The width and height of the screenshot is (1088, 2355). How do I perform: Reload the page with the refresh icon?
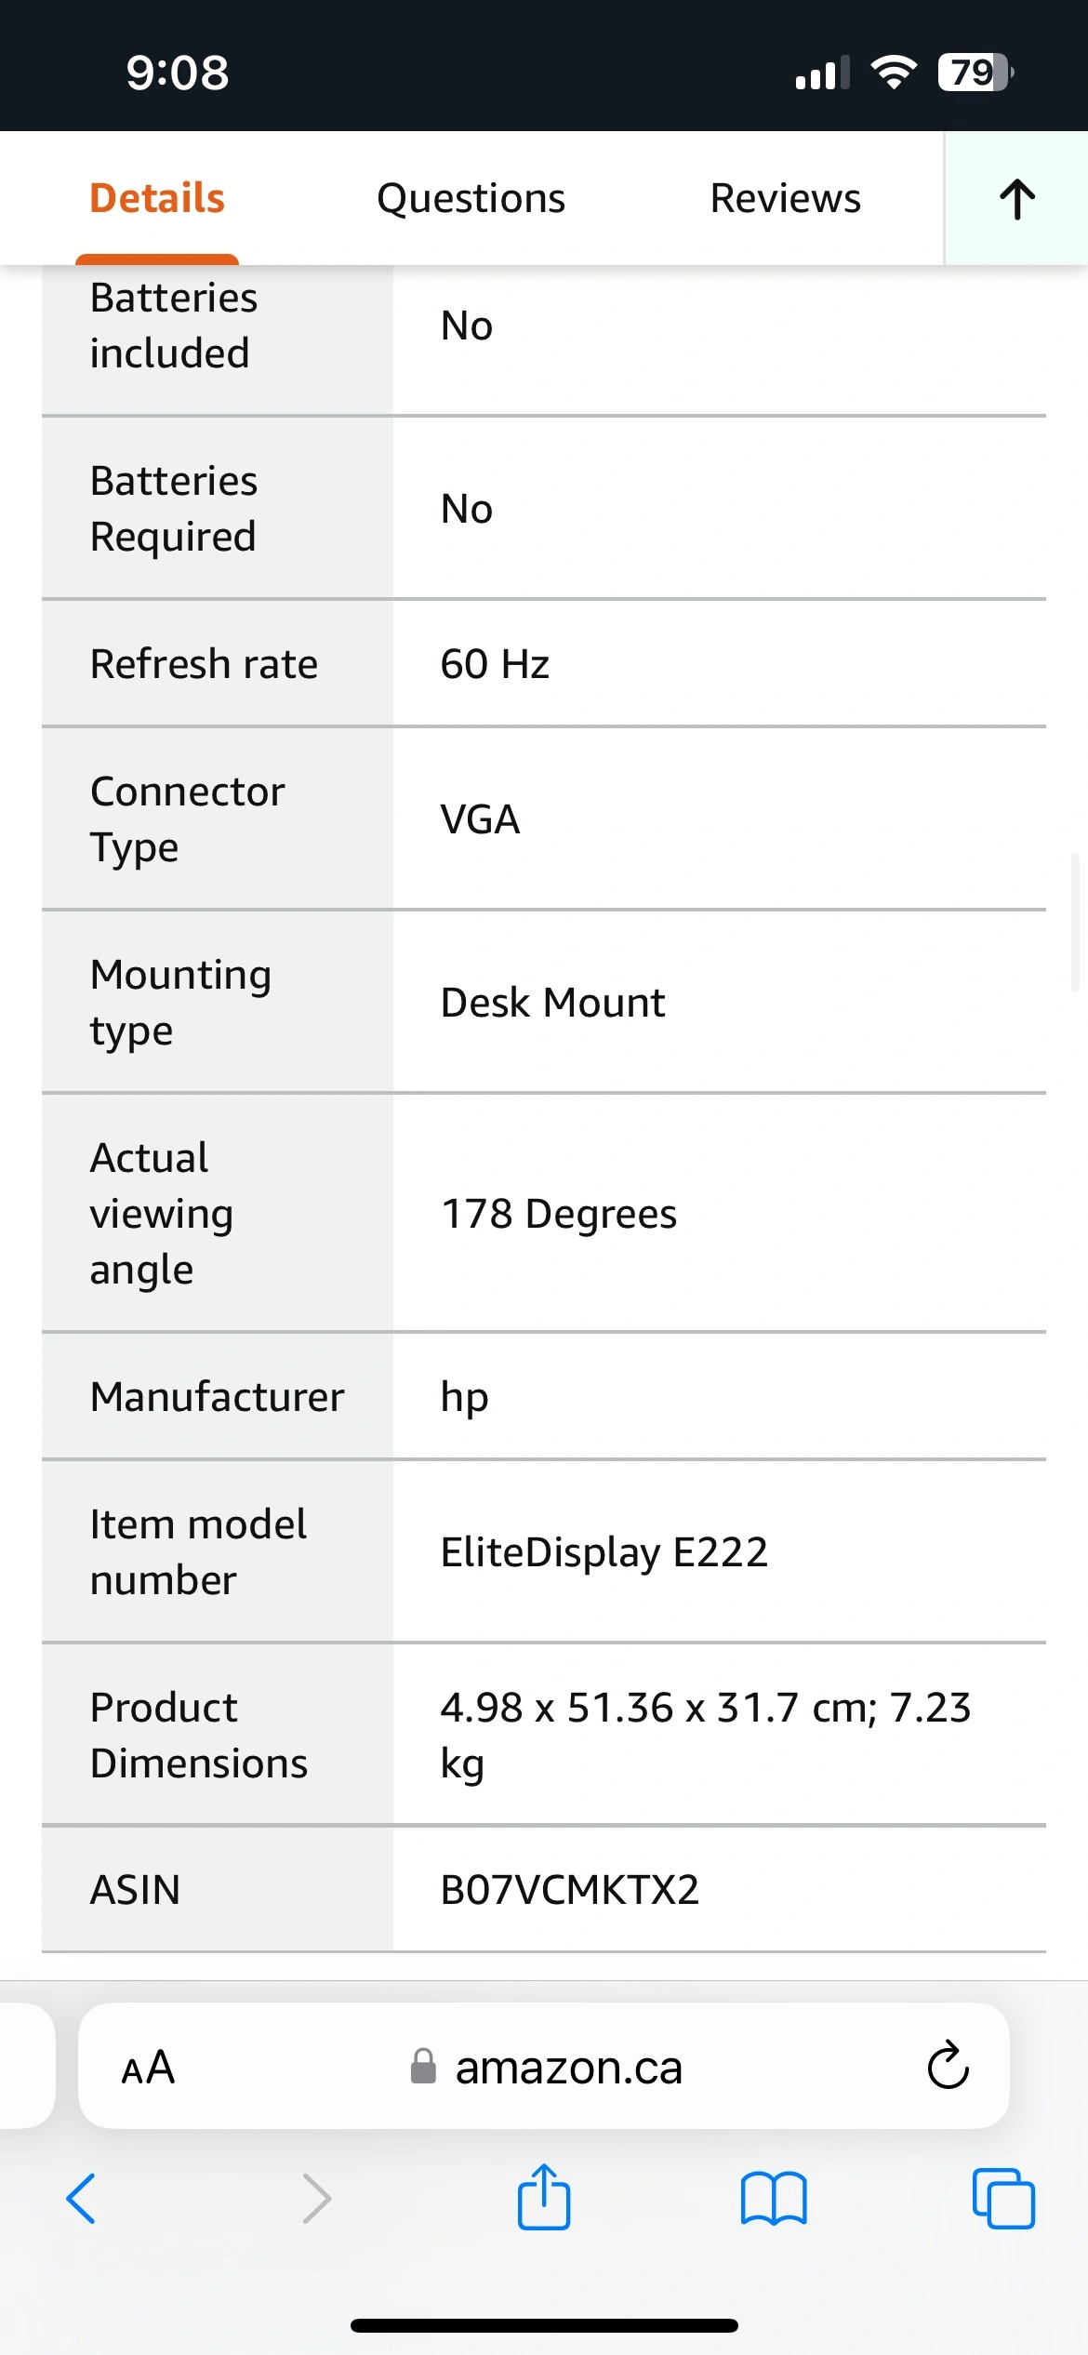click(949, 2066)
